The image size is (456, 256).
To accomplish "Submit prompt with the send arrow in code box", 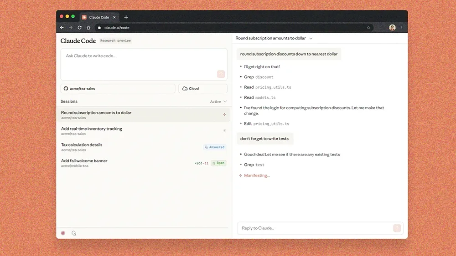I will [x=221, y=74].
